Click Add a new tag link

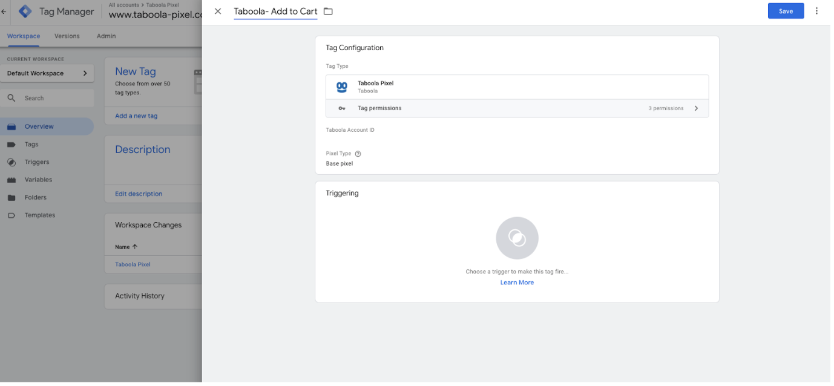[136, 116]
